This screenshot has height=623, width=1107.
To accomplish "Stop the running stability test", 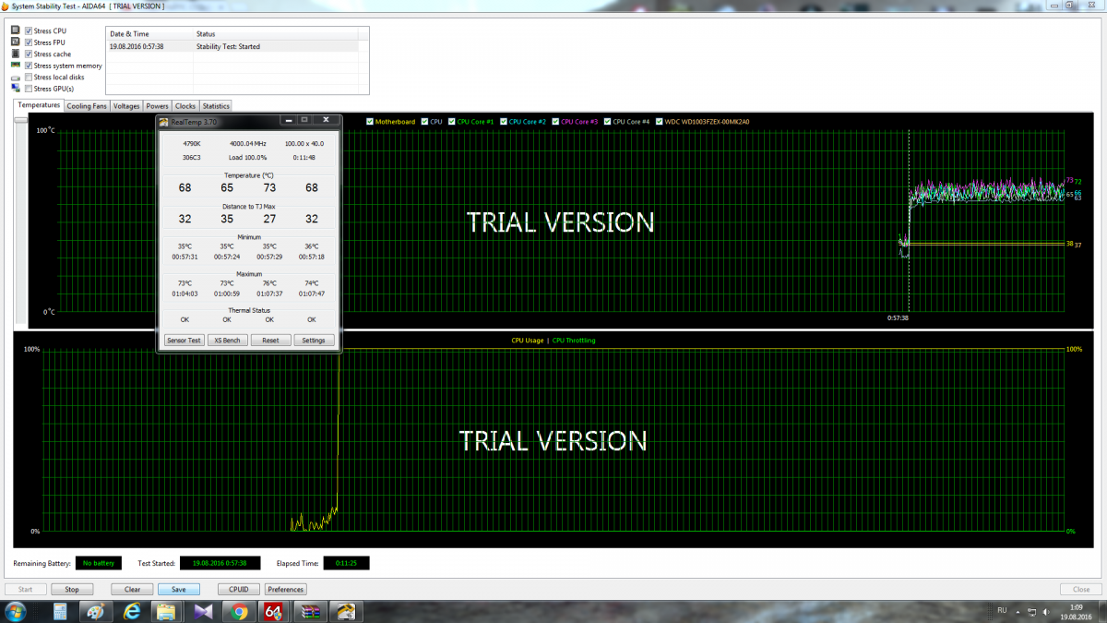I will point(71,589).
